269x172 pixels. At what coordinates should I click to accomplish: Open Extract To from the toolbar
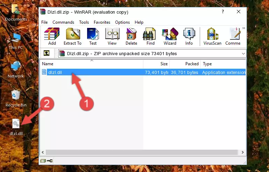72,36
